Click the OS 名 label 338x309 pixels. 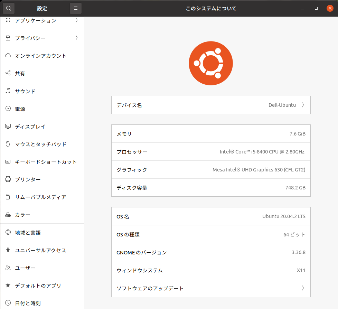click(123, 216)
